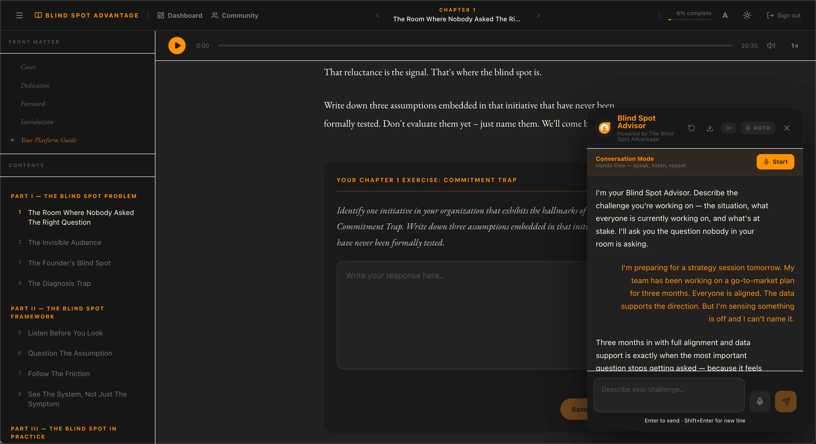Close the Blind Spot Advisor panel

[787, 128]
